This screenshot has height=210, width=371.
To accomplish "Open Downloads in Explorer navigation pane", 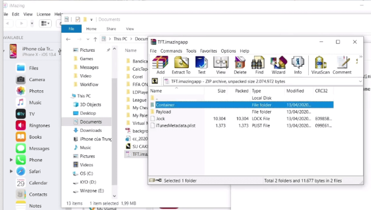I will click(90, 130).
